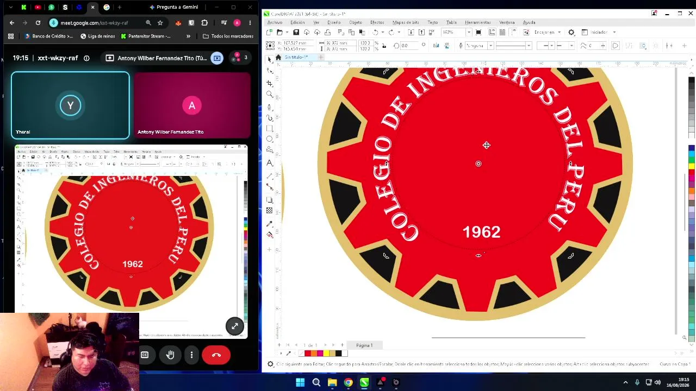Open the home Welcome screen tab icon
696x391 pixels.
[278, 57]
